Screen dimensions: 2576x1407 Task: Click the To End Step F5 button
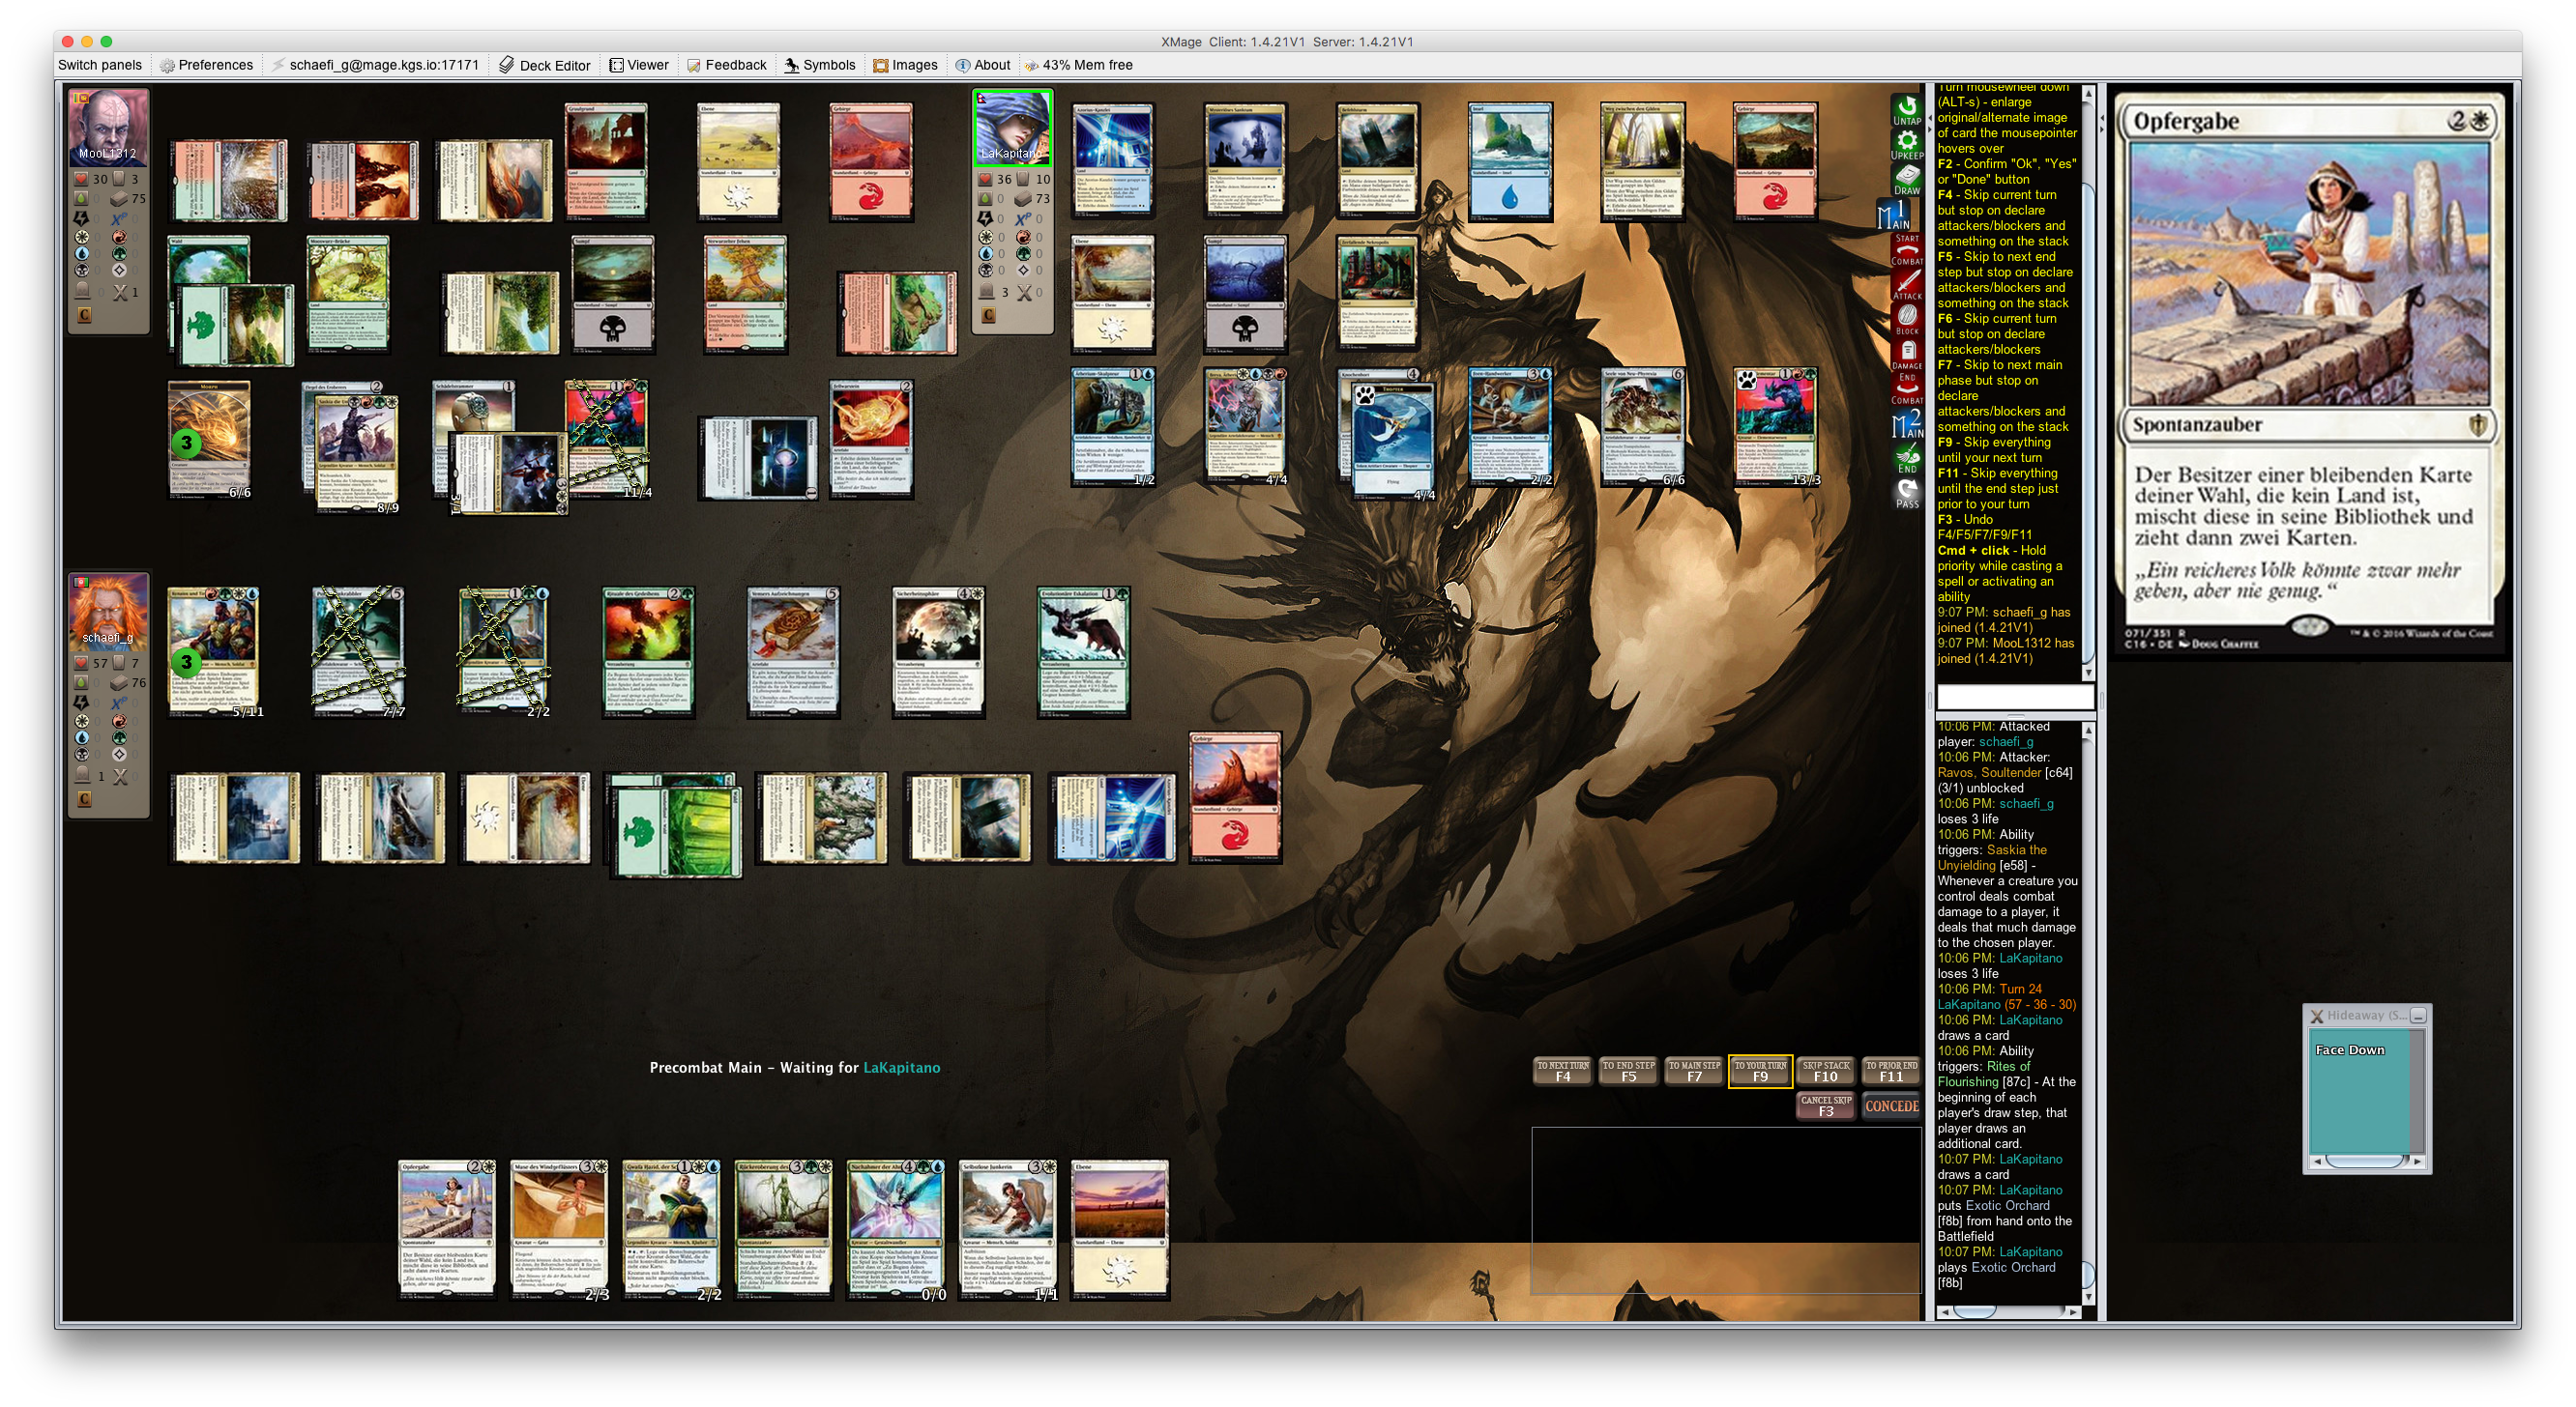[1628, 1072]
